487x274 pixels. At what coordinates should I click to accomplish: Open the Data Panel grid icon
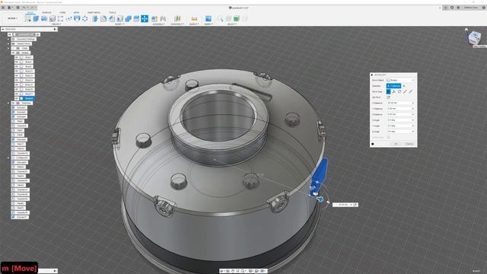[x=3, y=8]
